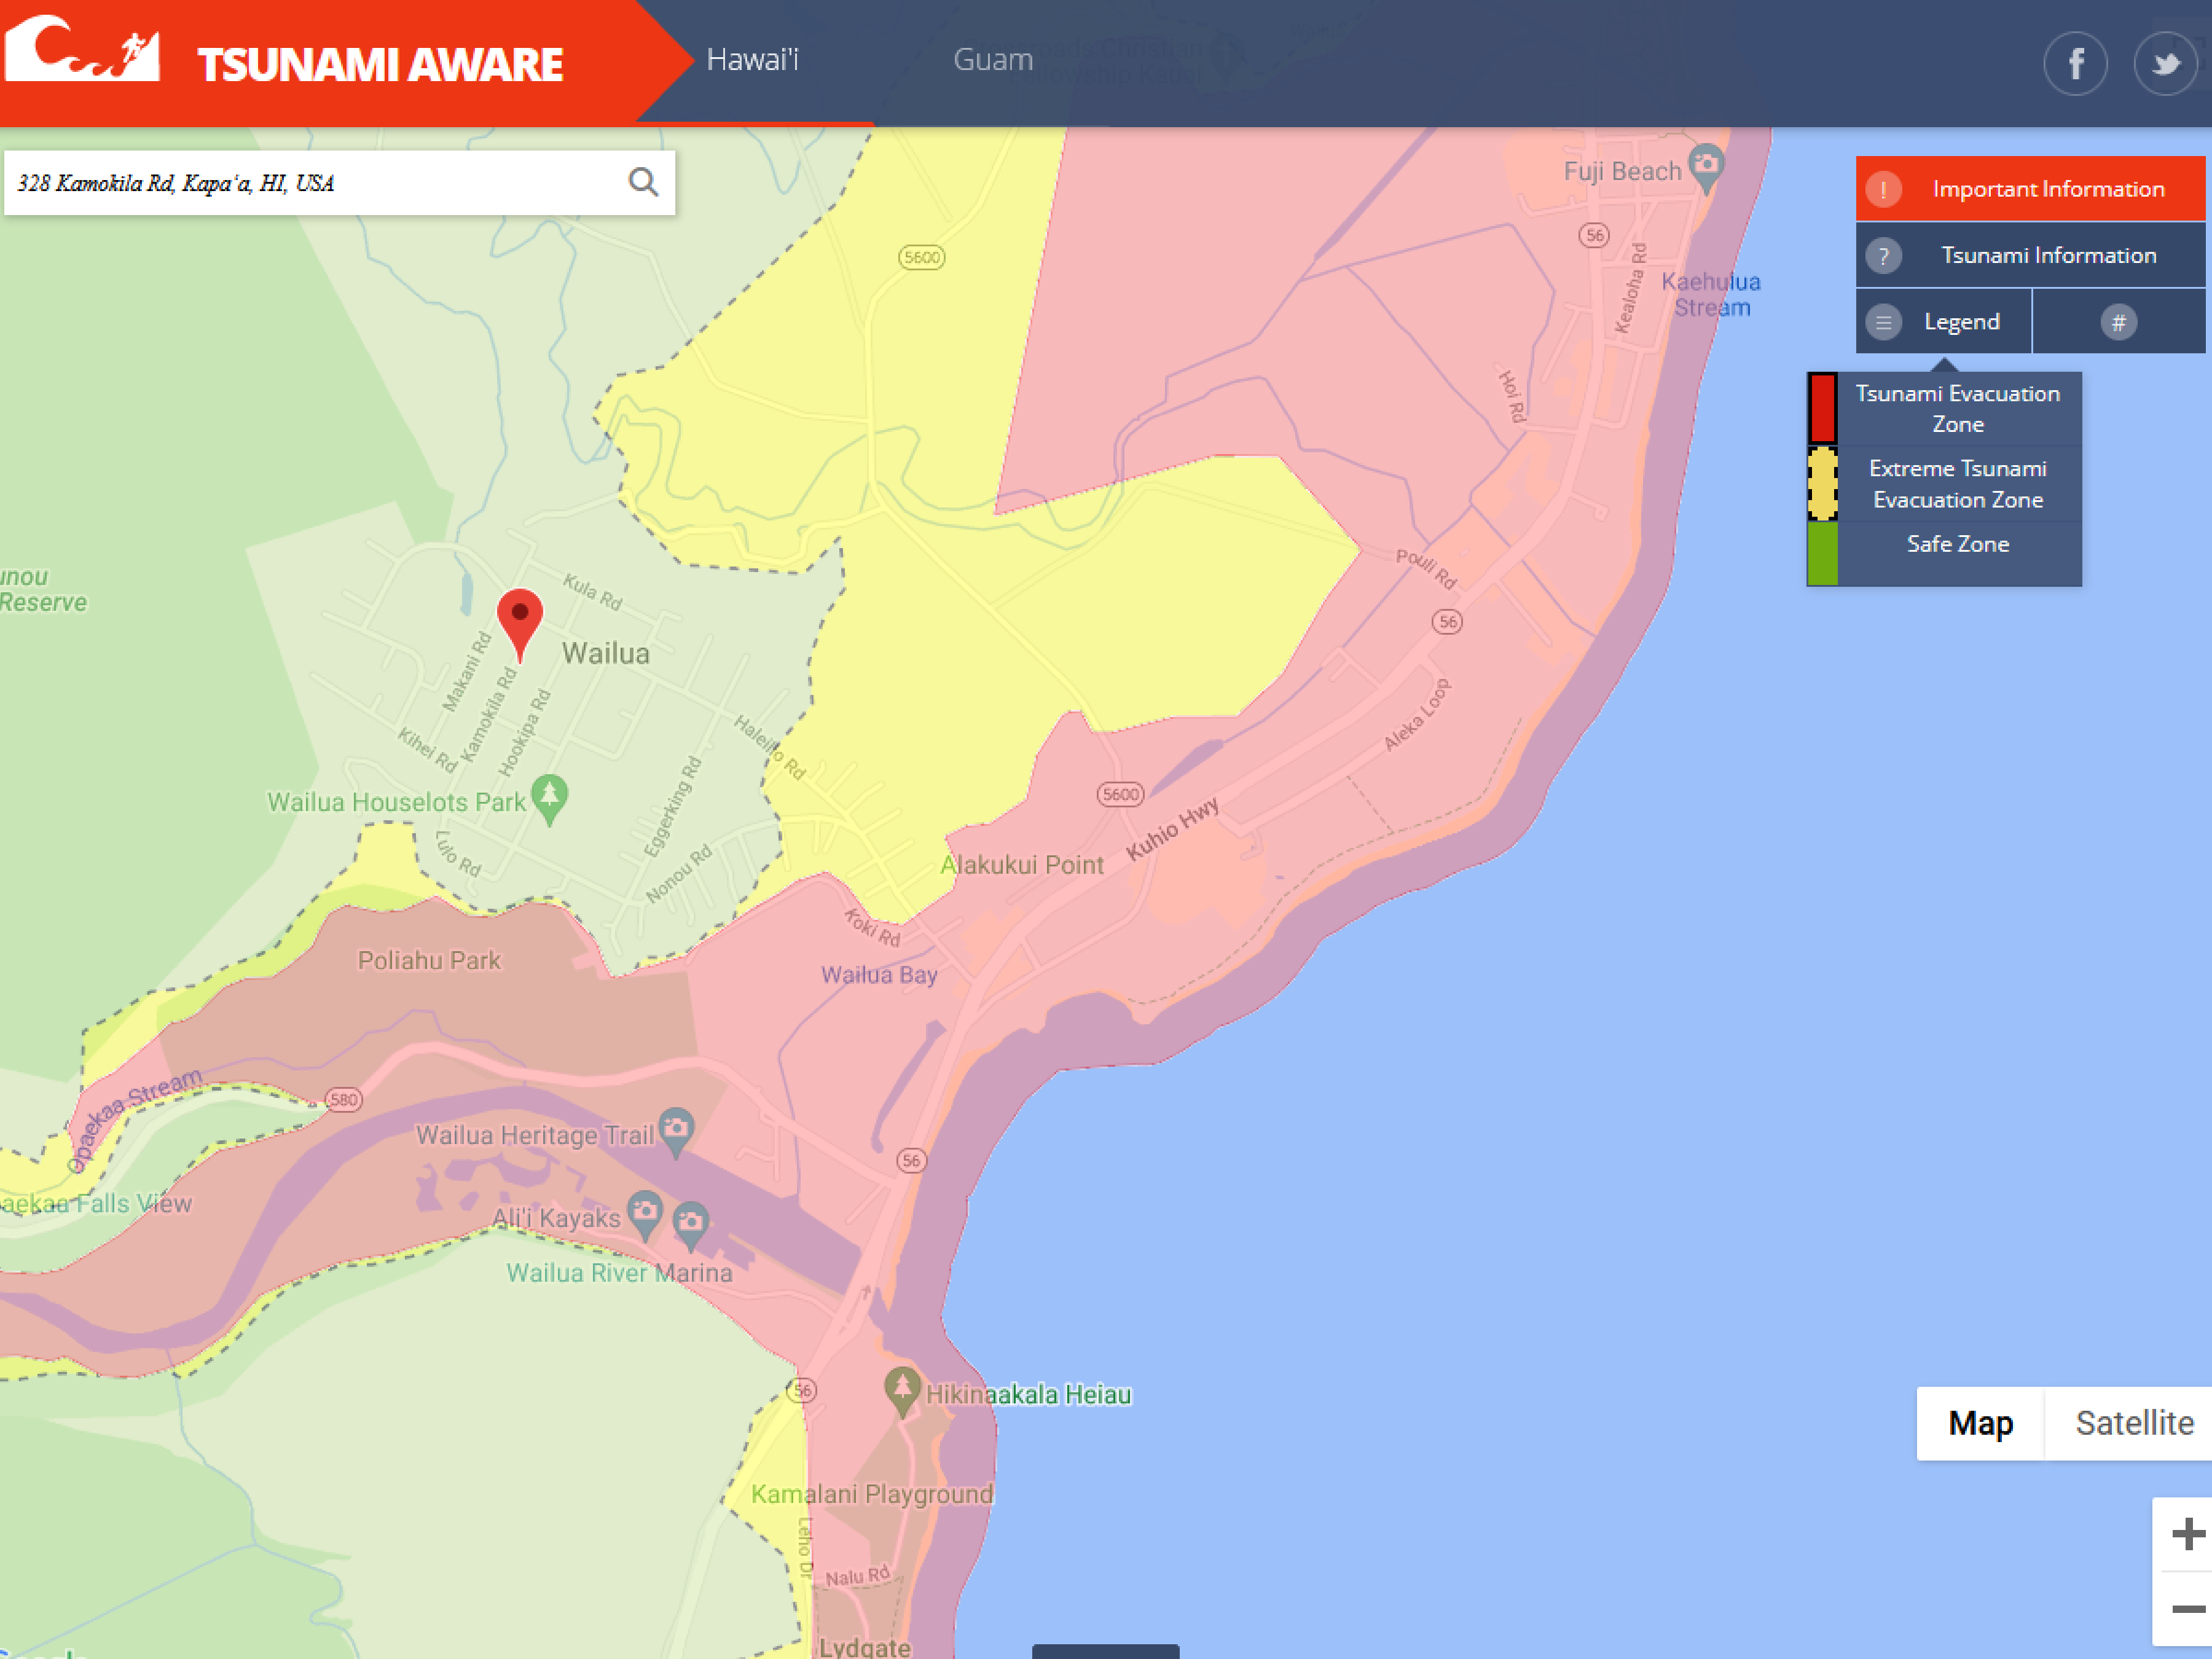Image resolution: width=2212 pixels, height=1659 pixels.
Task: Click the Alakukui Point label
Action: (x=1022, y=865)
